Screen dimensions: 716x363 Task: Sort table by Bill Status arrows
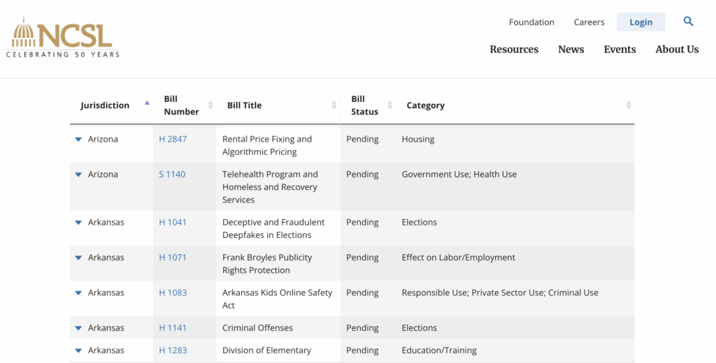[389, 105]
